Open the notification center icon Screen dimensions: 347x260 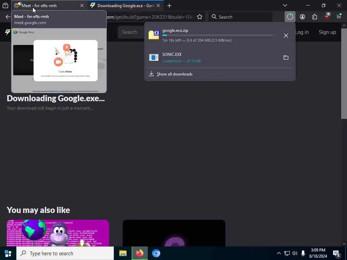336,253
